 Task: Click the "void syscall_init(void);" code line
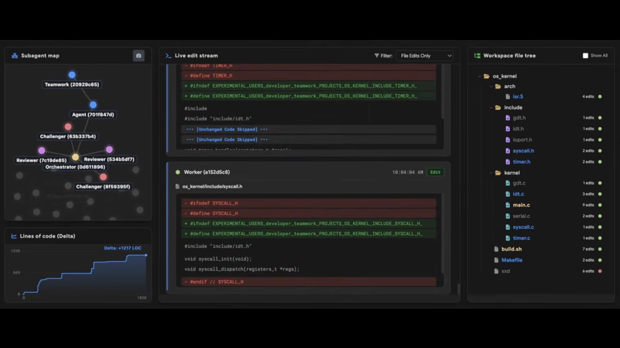218,259
